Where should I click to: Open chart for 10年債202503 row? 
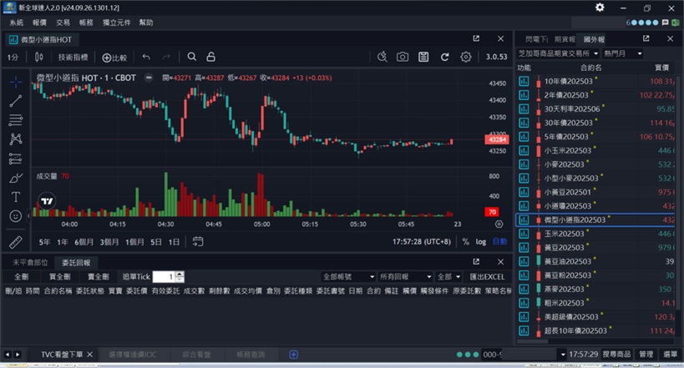pyautogui.click(x=524, y=82)
